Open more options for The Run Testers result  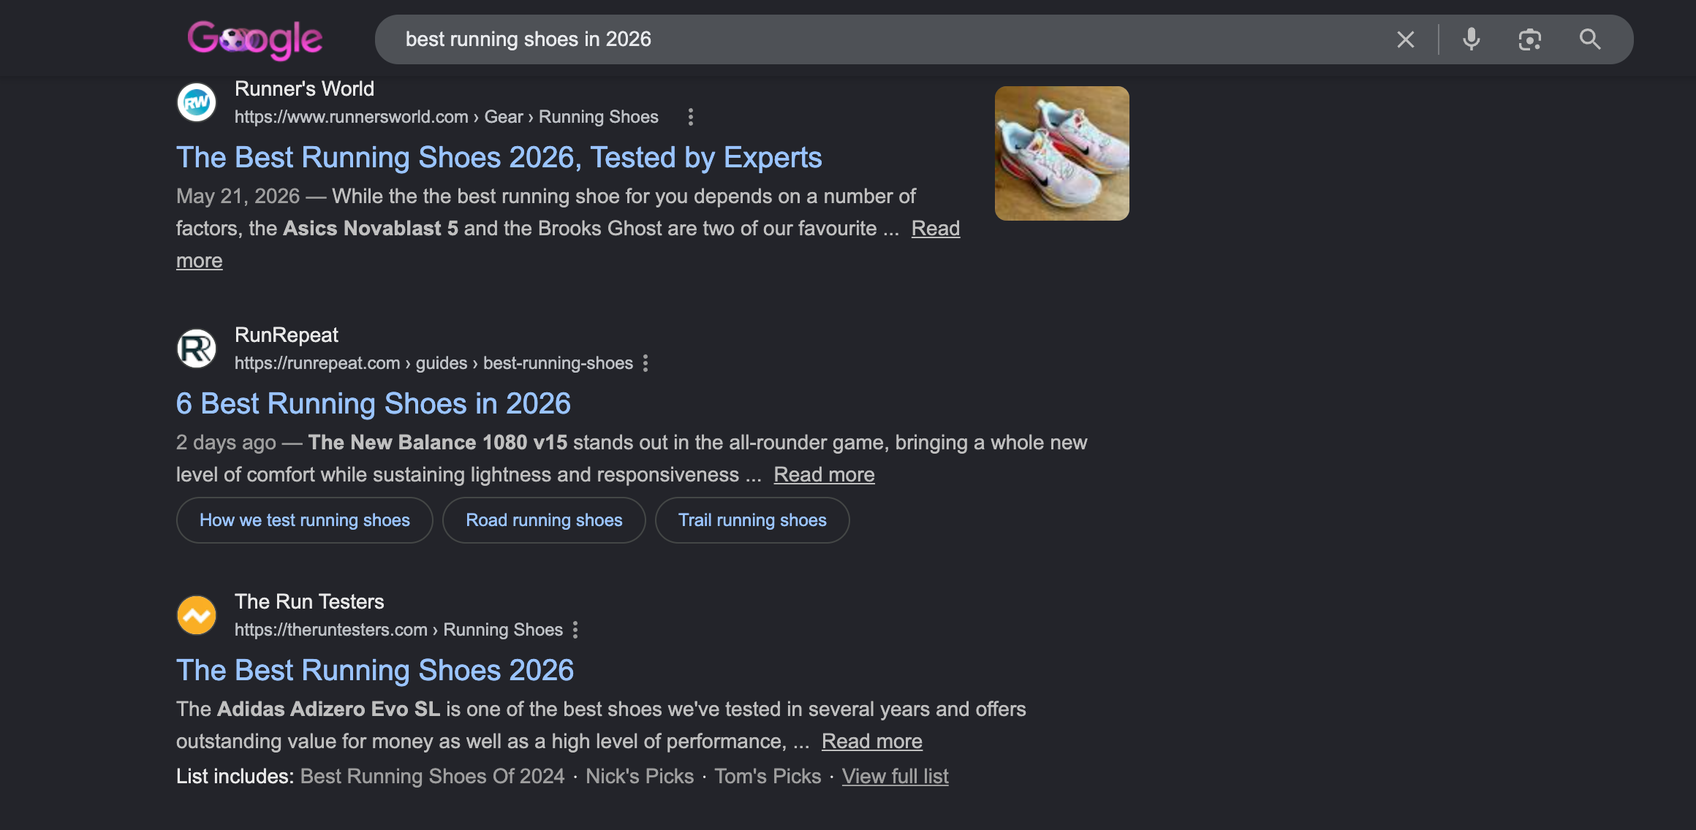tap(575, 630)
